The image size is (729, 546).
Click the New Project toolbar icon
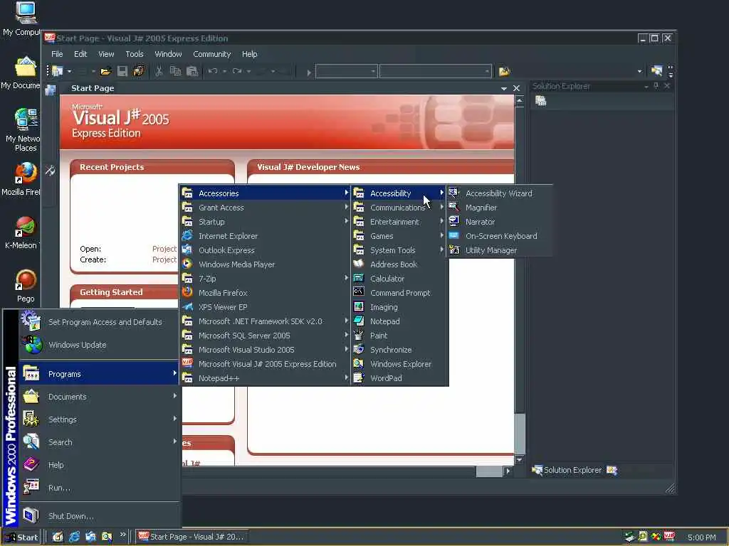pos(57,71)
